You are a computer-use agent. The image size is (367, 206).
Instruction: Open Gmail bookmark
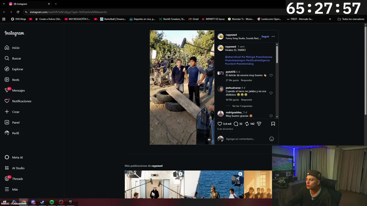[194, 19]
